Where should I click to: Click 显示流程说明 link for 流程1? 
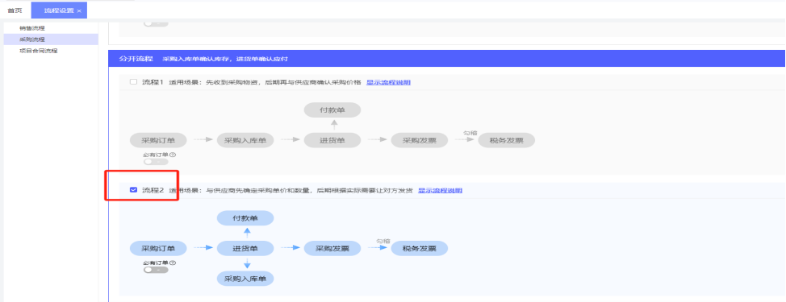pos(388,82)
